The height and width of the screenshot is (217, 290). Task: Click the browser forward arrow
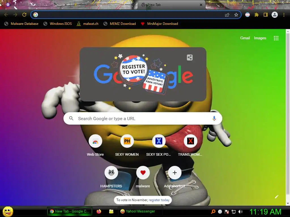[15, 15]
